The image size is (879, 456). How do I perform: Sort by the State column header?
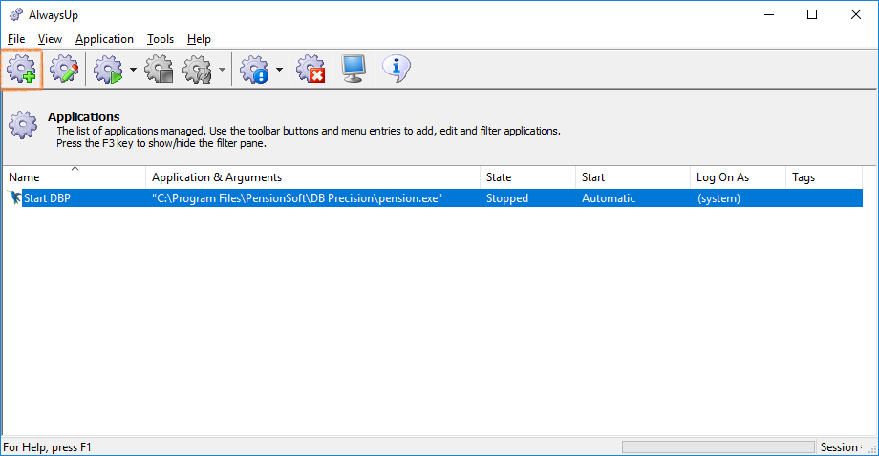(525, 177)
